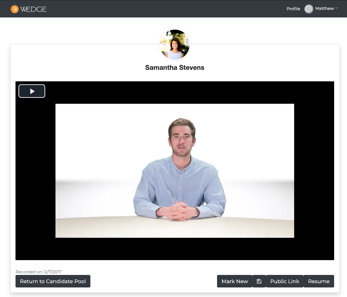Screen dimensions: 347x297
Task: Click the video frame of the interview
Action: click(175, 171)
